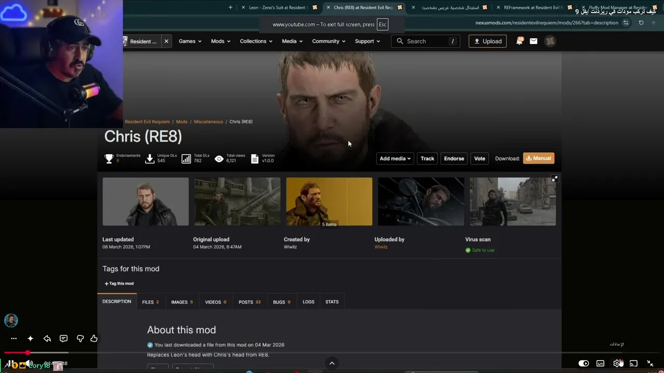This screenshot has width=664, height=373.
Task: Expand the Games menu
Action: 190,41
